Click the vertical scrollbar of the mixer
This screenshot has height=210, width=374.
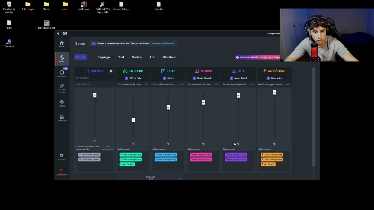click(314, 117)
